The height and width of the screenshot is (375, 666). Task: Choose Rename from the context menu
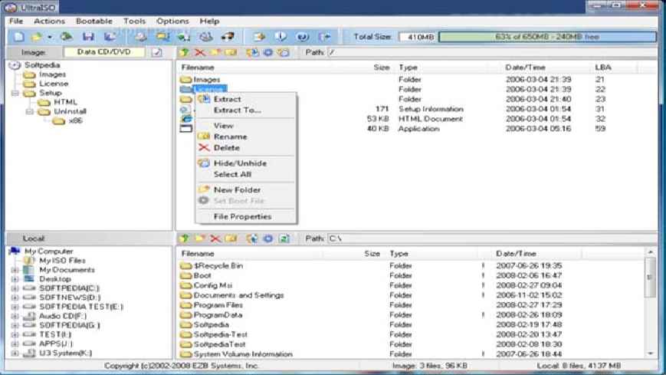[x=230, y=137]
